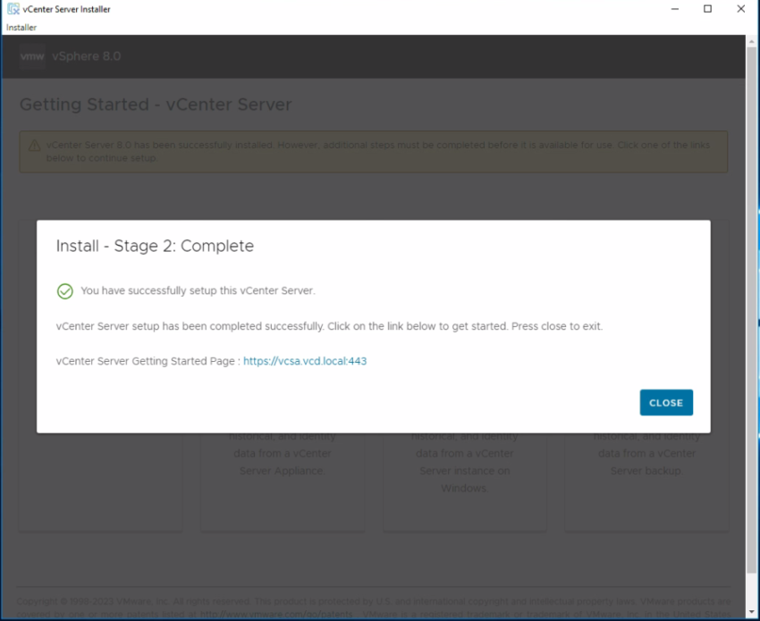Click the Getting Started - vCenter Server heading
760x621 pixels.
pos(155,105)
